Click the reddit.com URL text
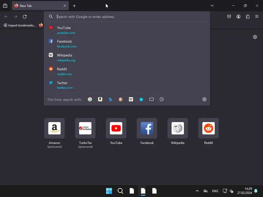 tap(64, 74)
